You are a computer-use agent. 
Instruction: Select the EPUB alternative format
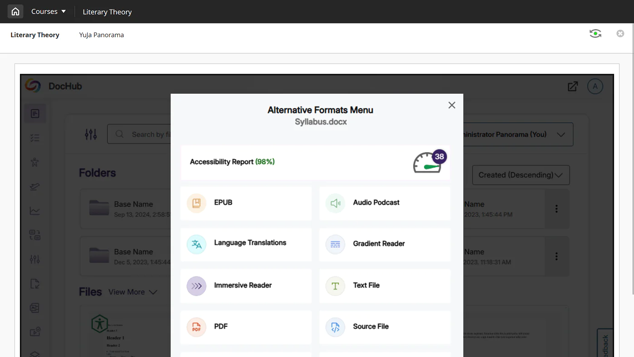(246, 203)
